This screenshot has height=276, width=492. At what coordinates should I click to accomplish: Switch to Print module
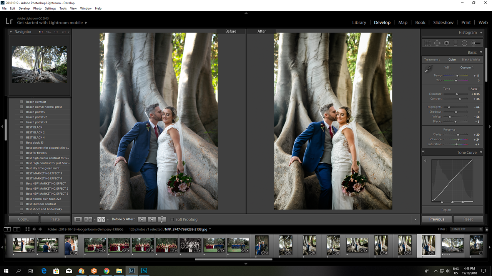click(466, 23)
